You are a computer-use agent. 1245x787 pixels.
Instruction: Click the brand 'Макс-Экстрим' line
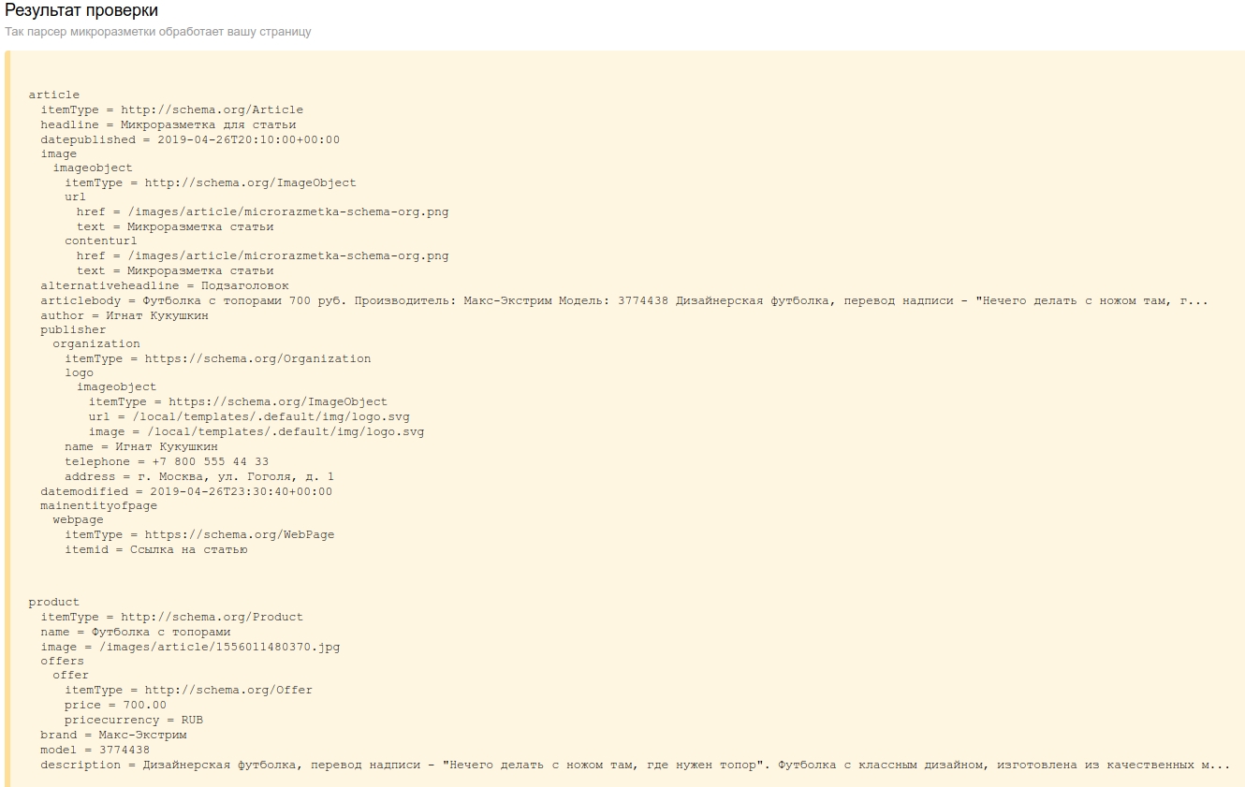click(113, 735)
